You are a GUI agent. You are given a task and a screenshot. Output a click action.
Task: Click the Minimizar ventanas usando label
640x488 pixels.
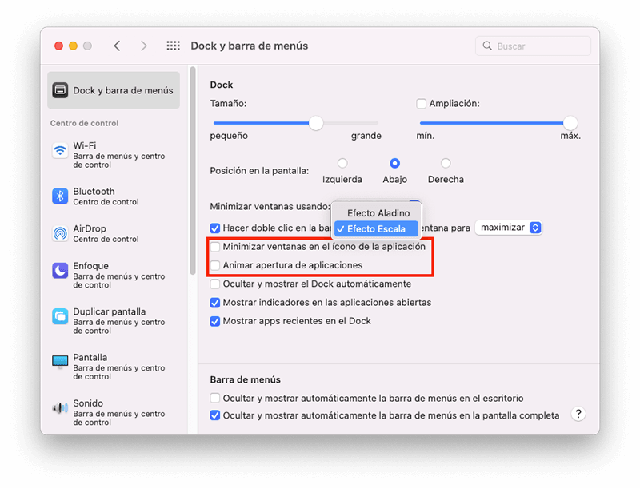270,207
